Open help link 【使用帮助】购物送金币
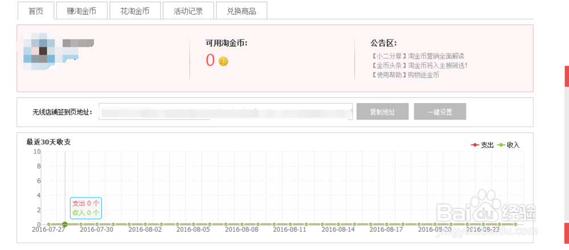 tap(405, 75)
